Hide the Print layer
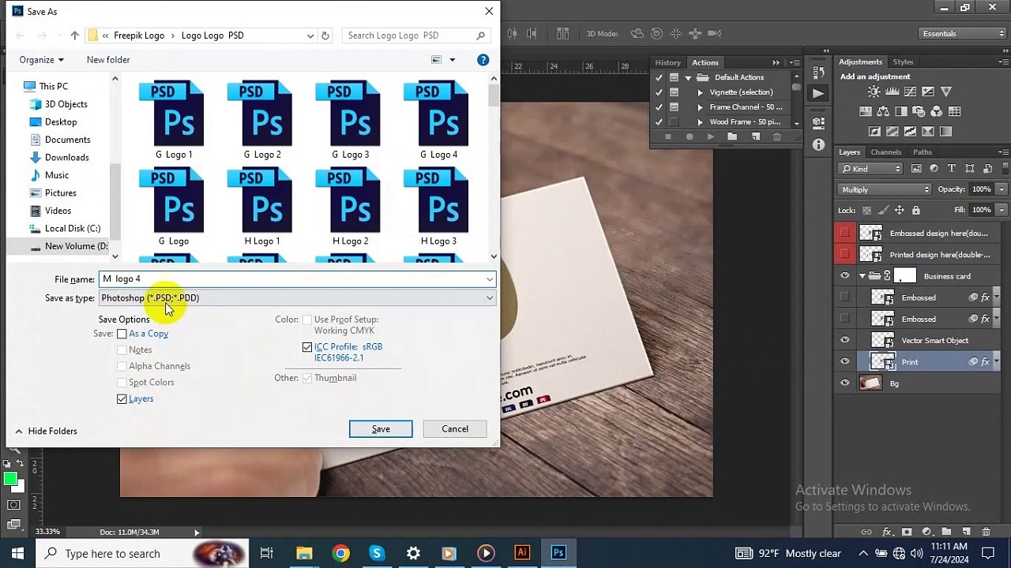 [845, 362]
